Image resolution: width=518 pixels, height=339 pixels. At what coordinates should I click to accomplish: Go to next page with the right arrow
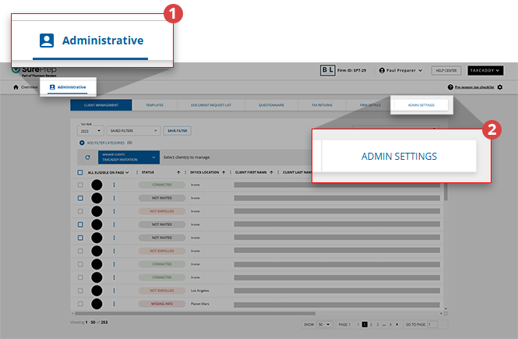pyautogui.click(x=397, y=324)
